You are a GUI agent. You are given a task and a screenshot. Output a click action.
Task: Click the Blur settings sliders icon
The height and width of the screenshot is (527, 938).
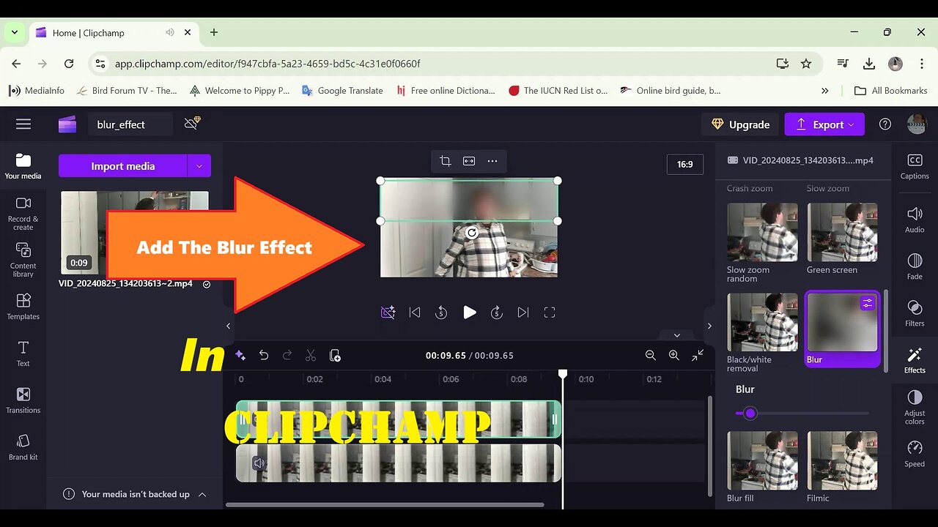(868, 302)
